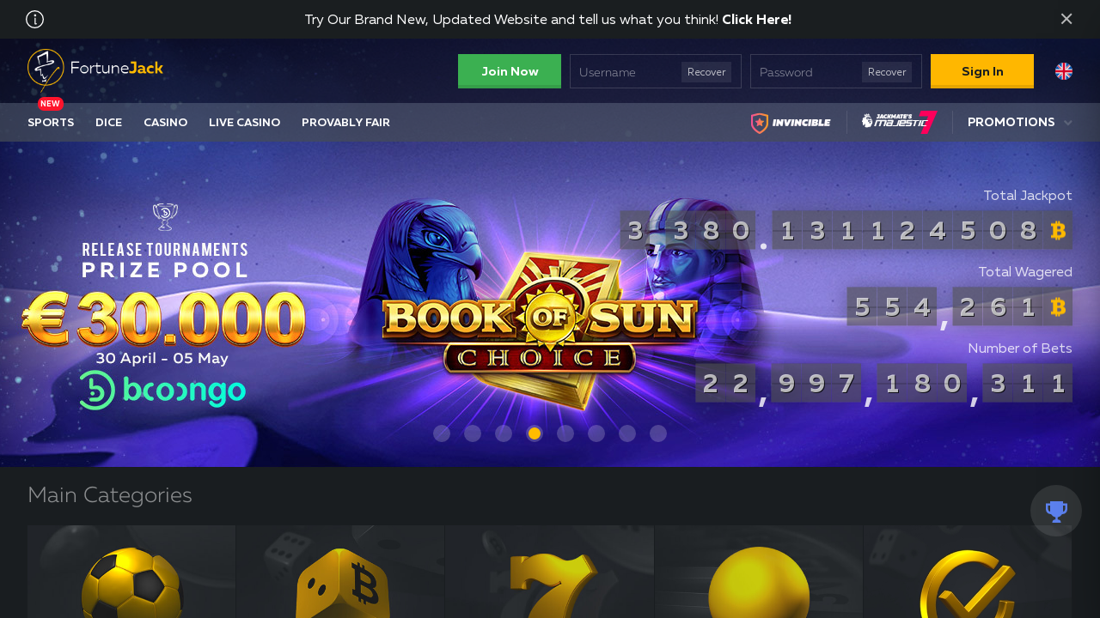The image size is (1100, 618).
Task: Click the yellow Sign In button
Action: click(x=982, y=71)
